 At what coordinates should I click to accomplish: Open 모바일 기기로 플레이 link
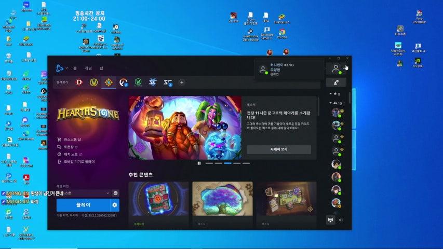pyautogui.click(x=76, y=162)
